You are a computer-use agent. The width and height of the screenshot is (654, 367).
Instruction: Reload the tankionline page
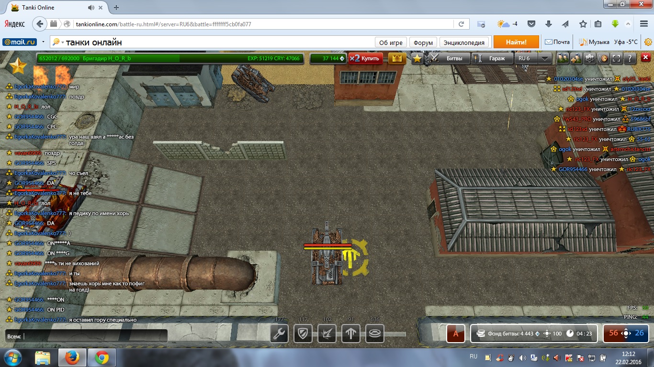click(x=461, y=24)
